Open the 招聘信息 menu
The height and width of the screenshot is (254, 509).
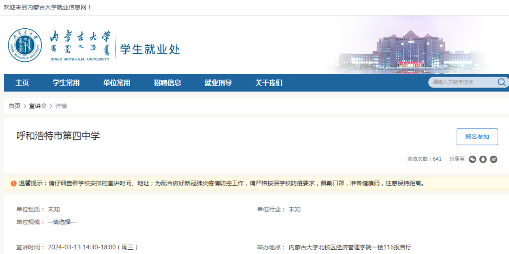point(167,83)
